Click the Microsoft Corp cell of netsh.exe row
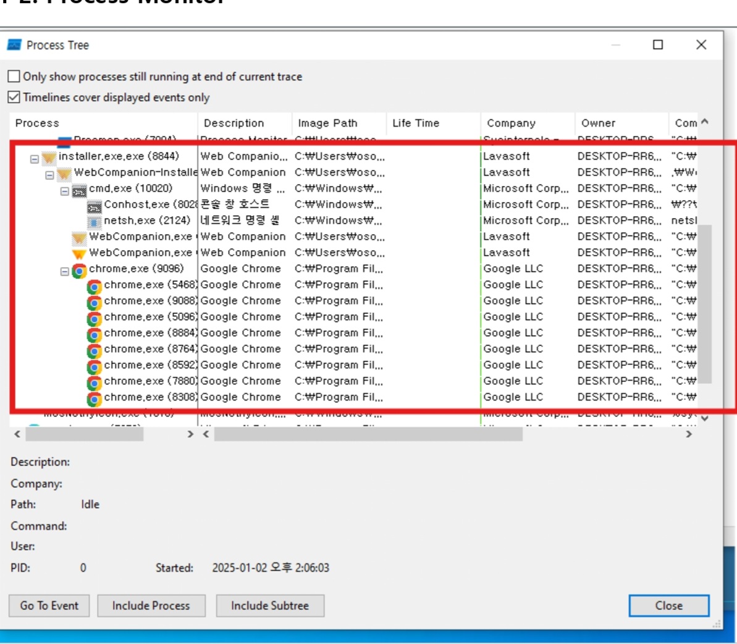 tap(526, 221)
